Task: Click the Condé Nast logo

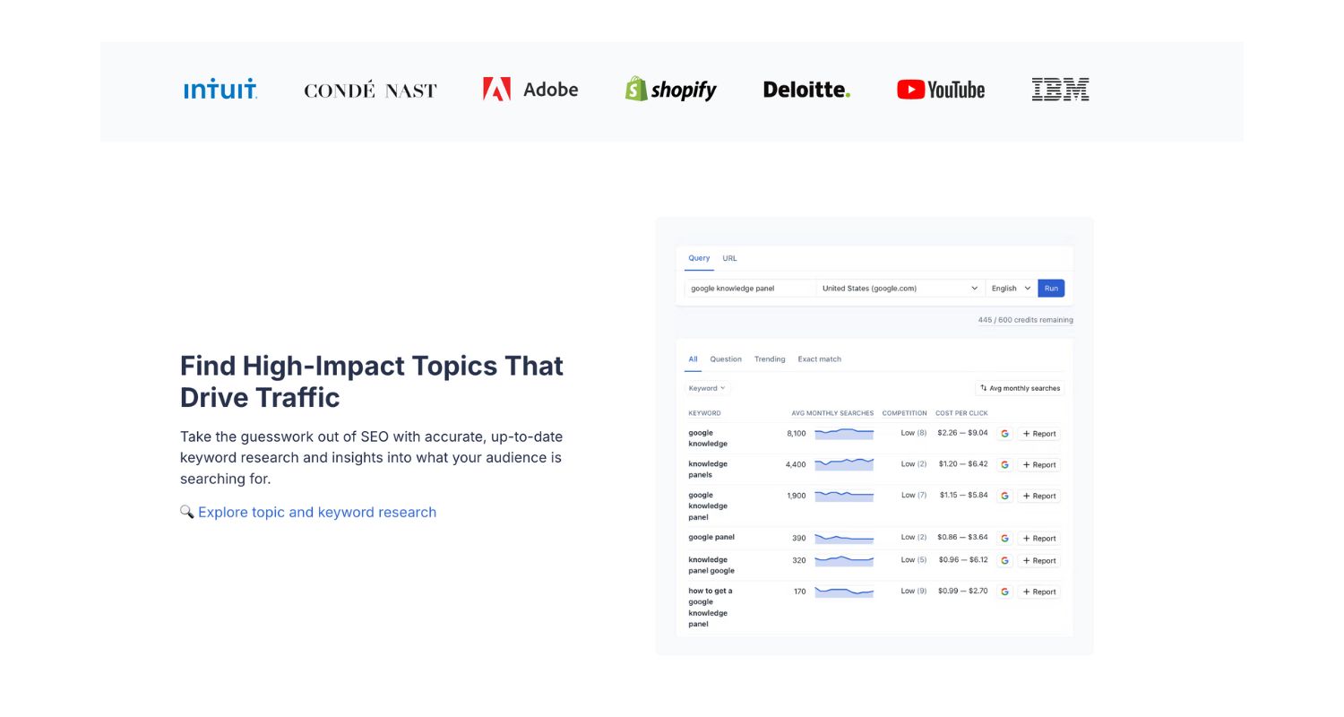Action: click(370, 90)
